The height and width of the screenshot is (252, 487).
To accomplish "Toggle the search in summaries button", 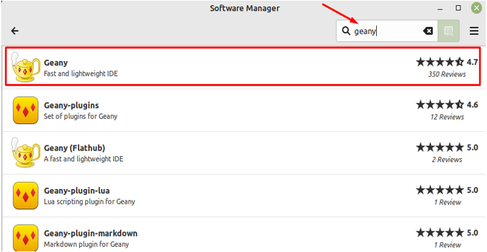I will [448, 31].
